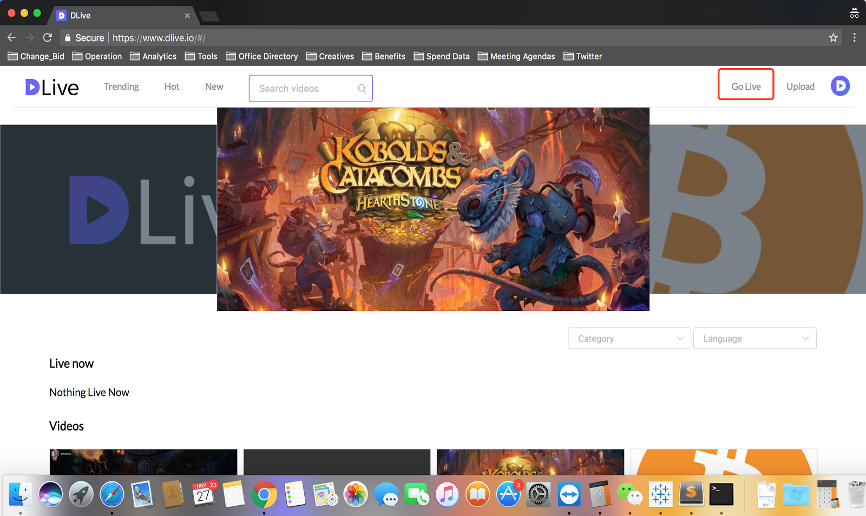Click the Go Live button
866x516 pixels.
[x=746, y=87]
